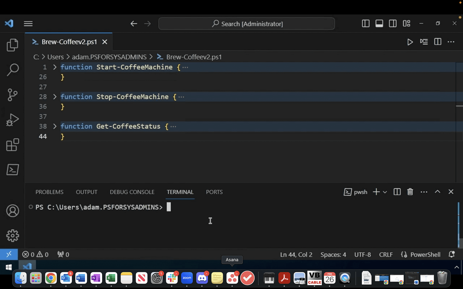Split the editor to the right

[x=438, y=42]
